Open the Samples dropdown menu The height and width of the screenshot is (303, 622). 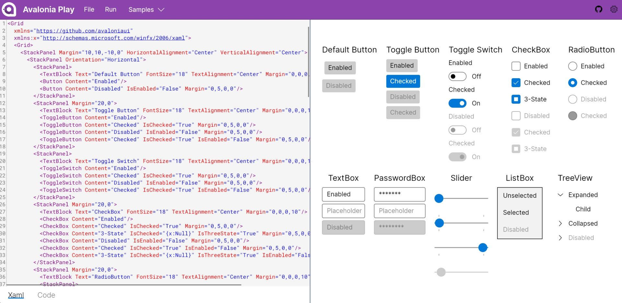(146, 9)
